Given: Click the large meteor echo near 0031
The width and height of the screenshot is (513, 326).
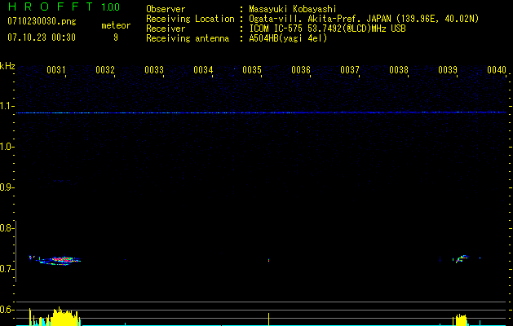Looking at the screenshot, I should pyautogui.click(x=59, y=260).
